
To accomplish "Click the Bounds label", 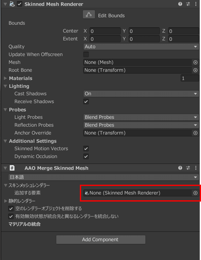I will click(17, 23).
